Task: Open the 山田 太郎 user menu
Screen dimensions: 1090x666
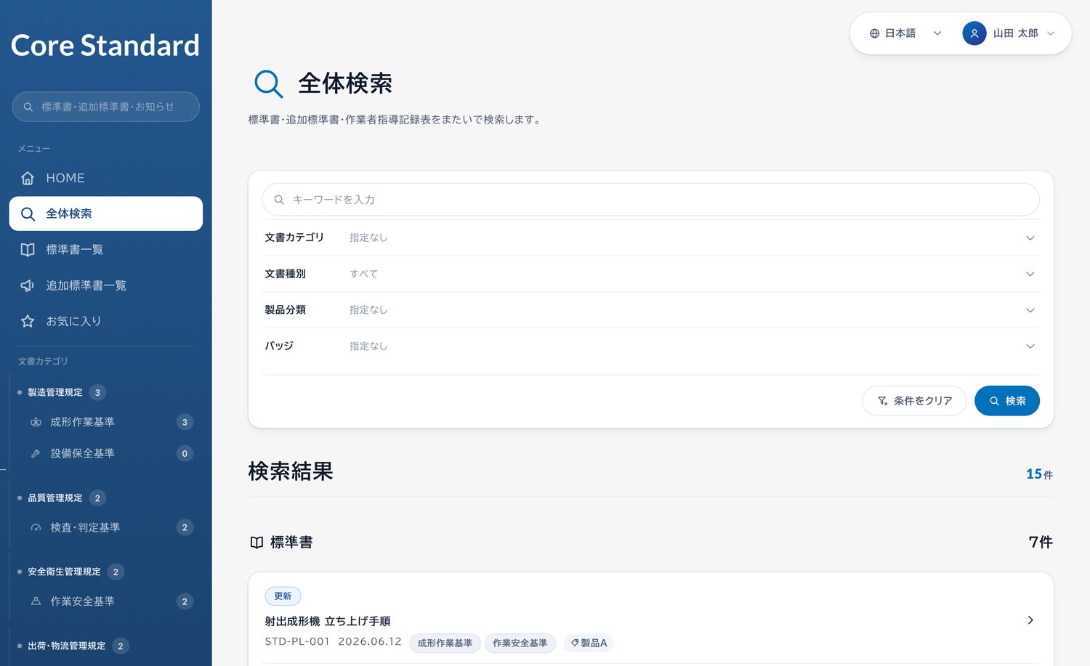Action: pos(1009,33)
